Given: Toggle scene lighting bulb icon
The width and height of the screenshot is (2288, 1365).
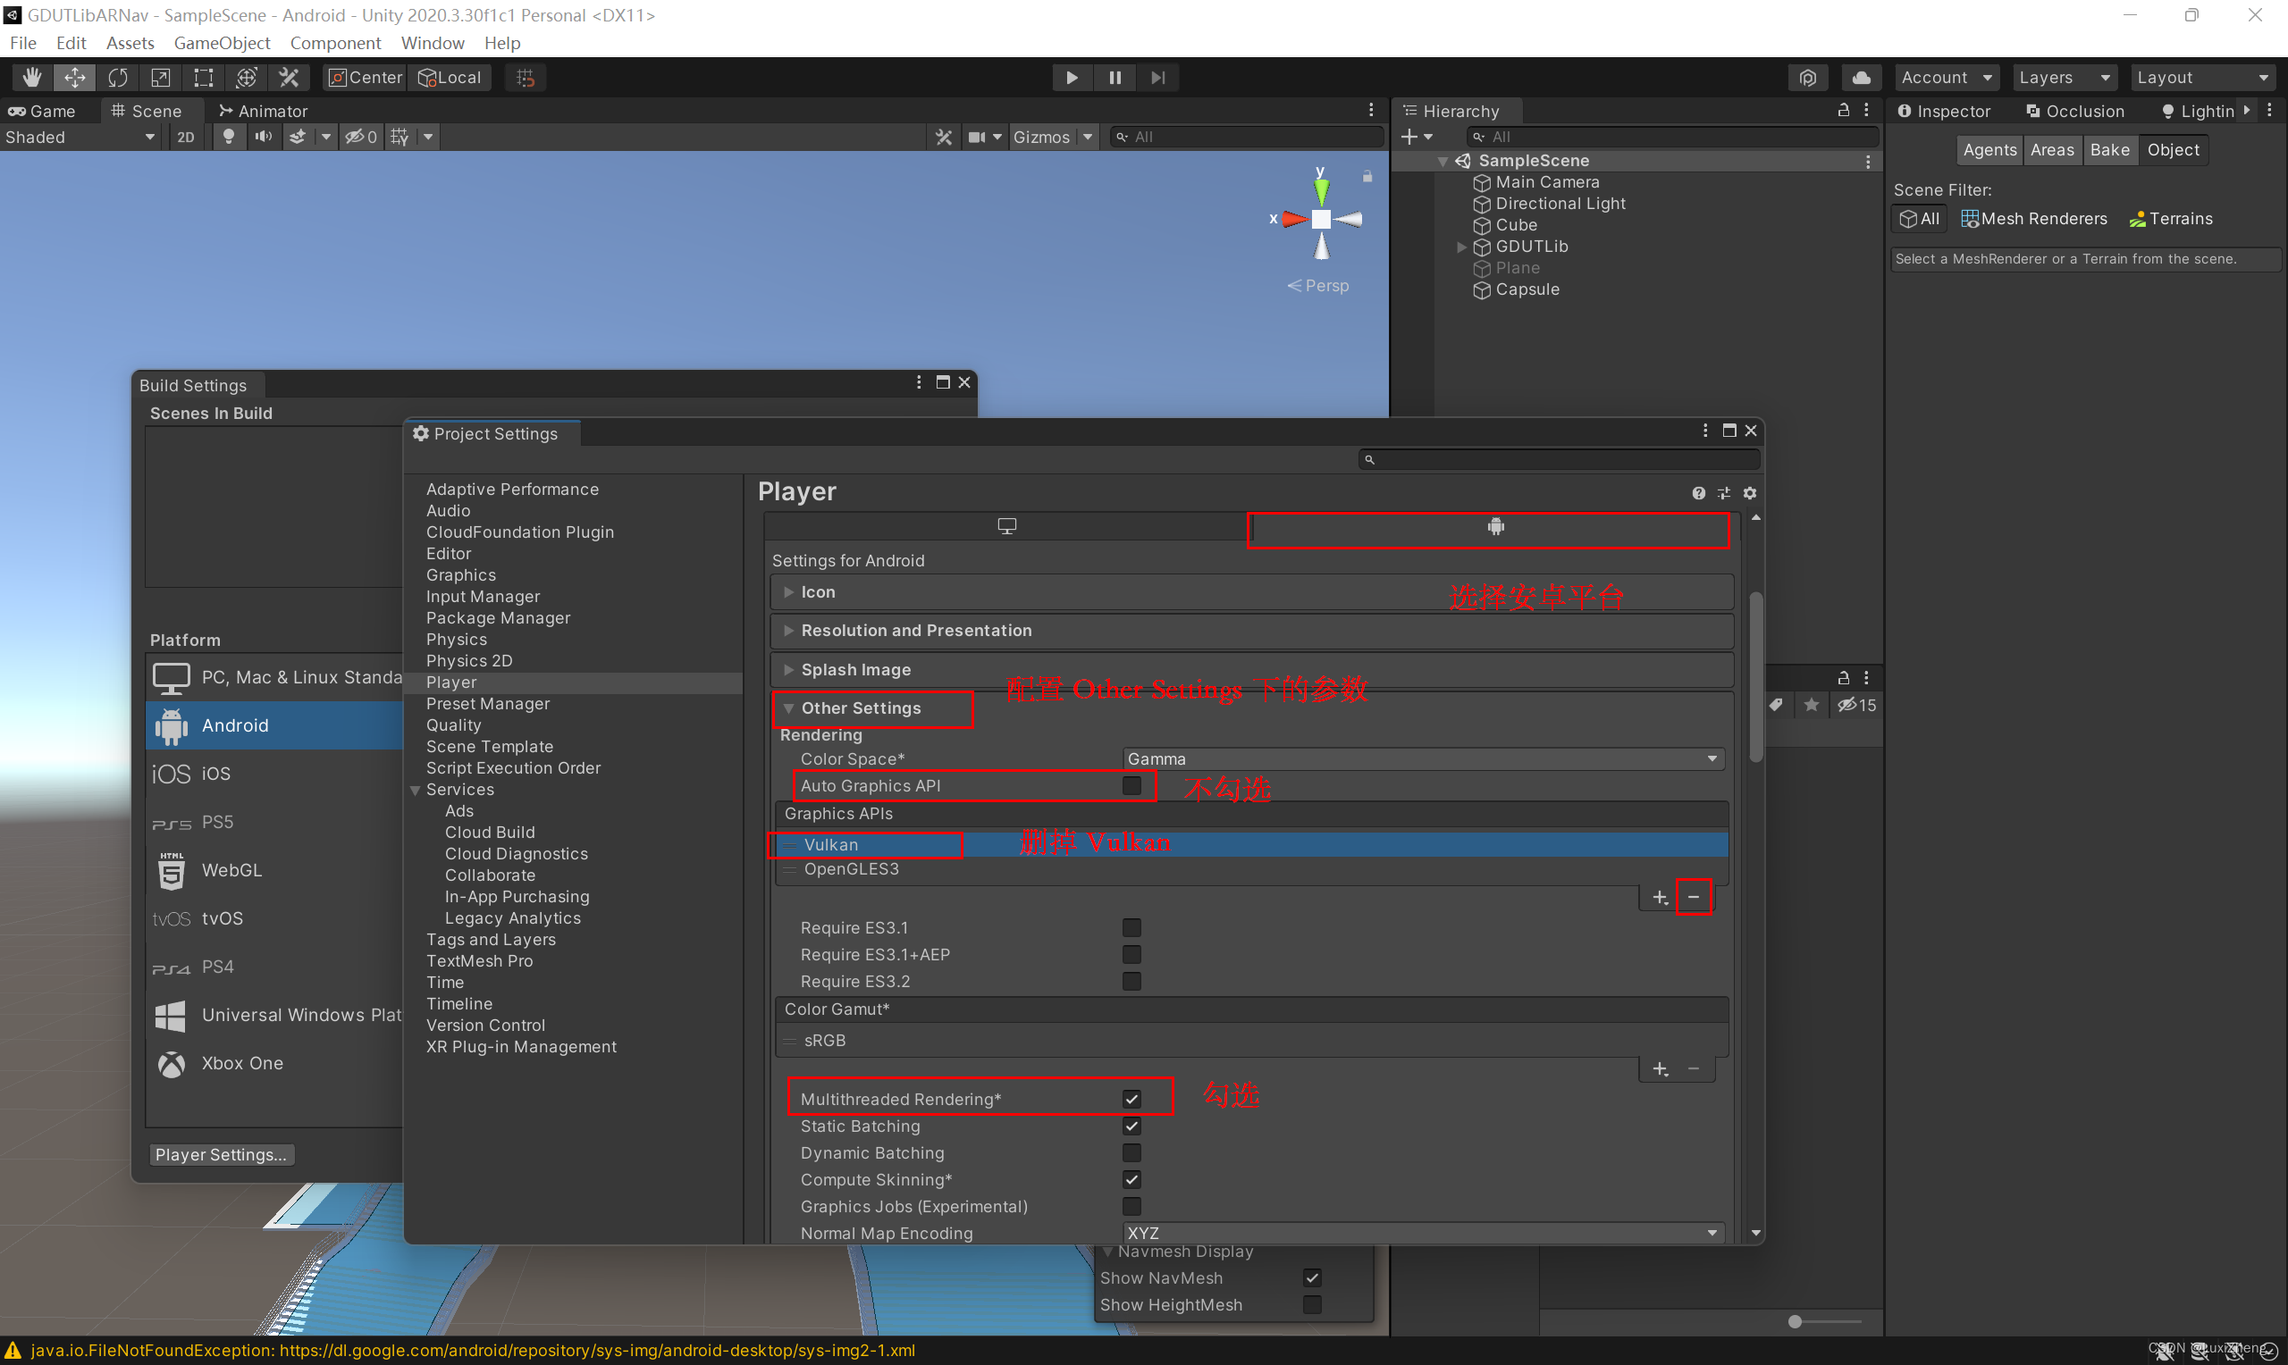Looking at the screenshot, I should [228, 136].
